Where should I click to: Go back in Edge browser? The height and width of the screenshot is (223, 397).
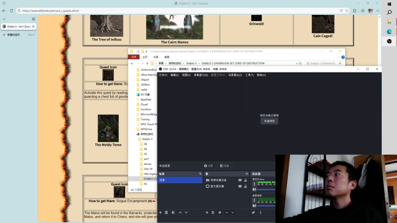pyautogui.click(x=4, y=10)
